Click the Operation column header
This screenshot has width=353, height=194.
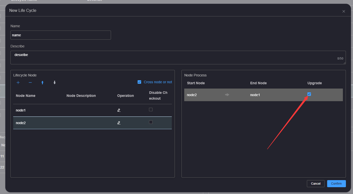pos(125,96)
